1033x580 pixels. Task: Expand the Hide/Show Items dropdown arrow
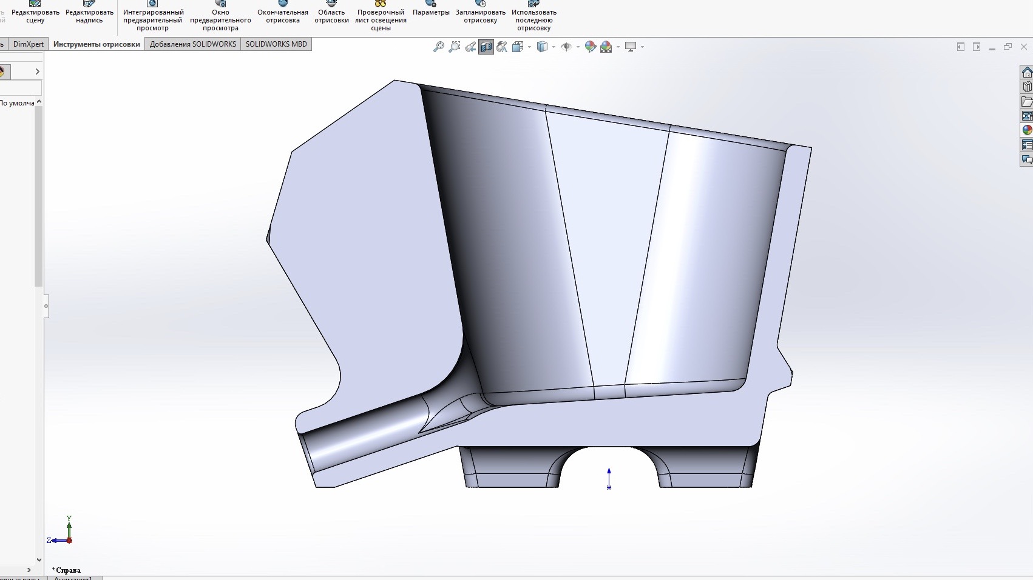click(x=578, y=47)
